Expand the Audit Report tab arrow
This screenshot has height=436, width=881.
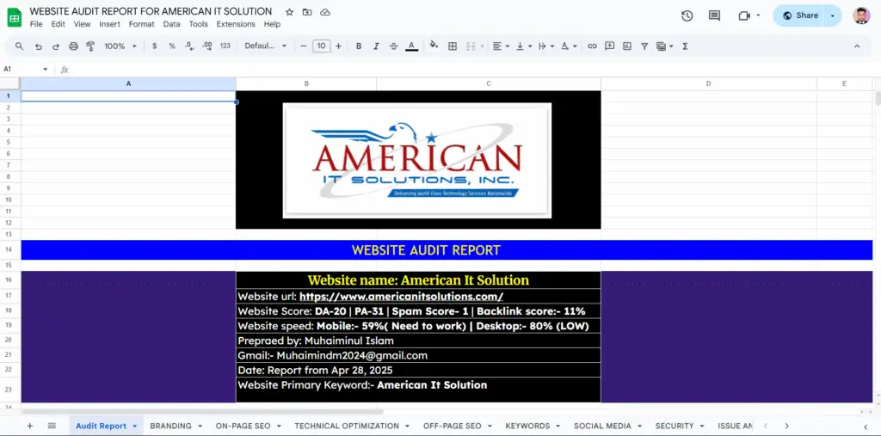point(135,426)
